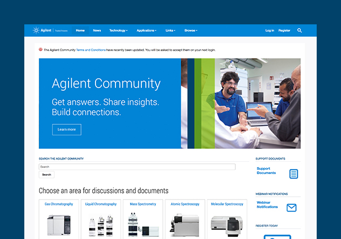
Task: Open the News menu item
Action: click(x=97, y=30)
